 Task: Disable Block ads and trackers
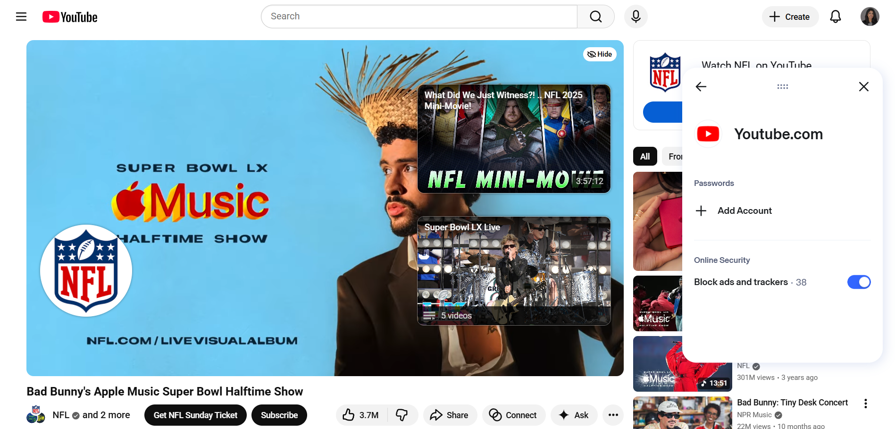point(859,282)
